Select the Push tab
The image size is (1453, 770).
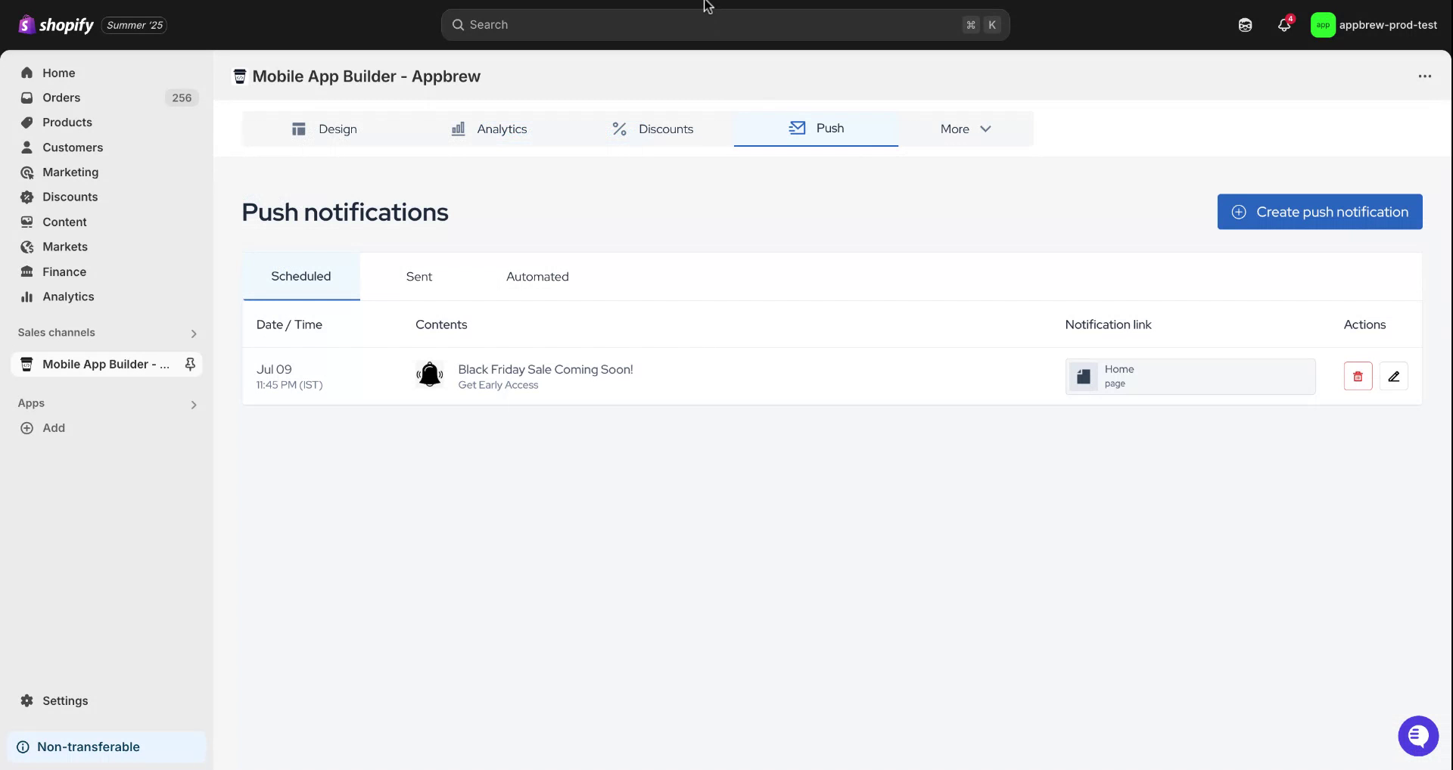[816, 129]
